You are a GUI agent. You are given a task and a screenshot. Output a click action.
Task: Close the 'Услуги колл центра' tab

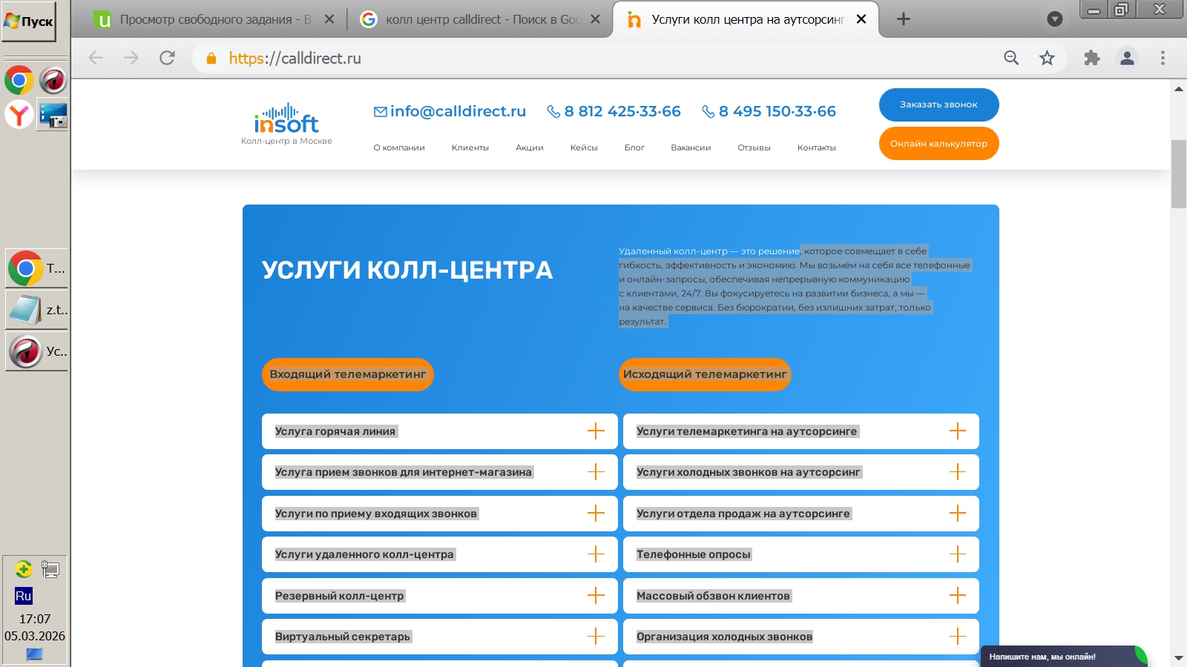(861, 19)
